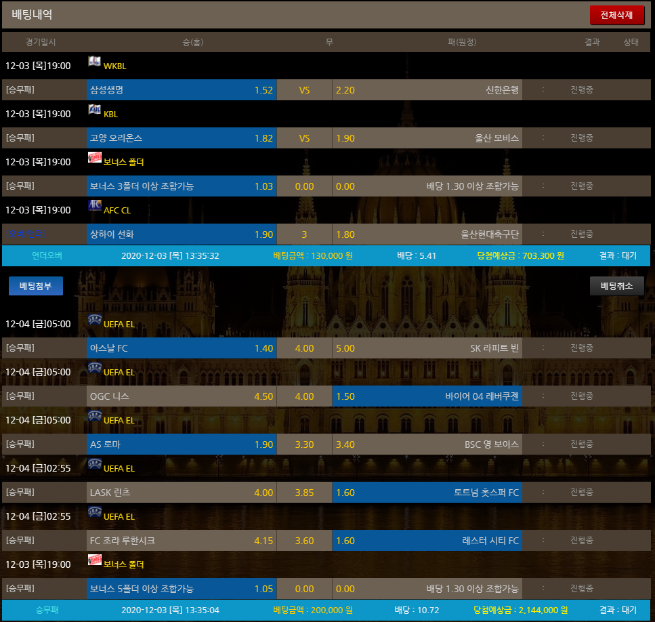Click the 보너스 폴더 icon above 3폴더 row
Screen dimensions: 655x622
95,158
